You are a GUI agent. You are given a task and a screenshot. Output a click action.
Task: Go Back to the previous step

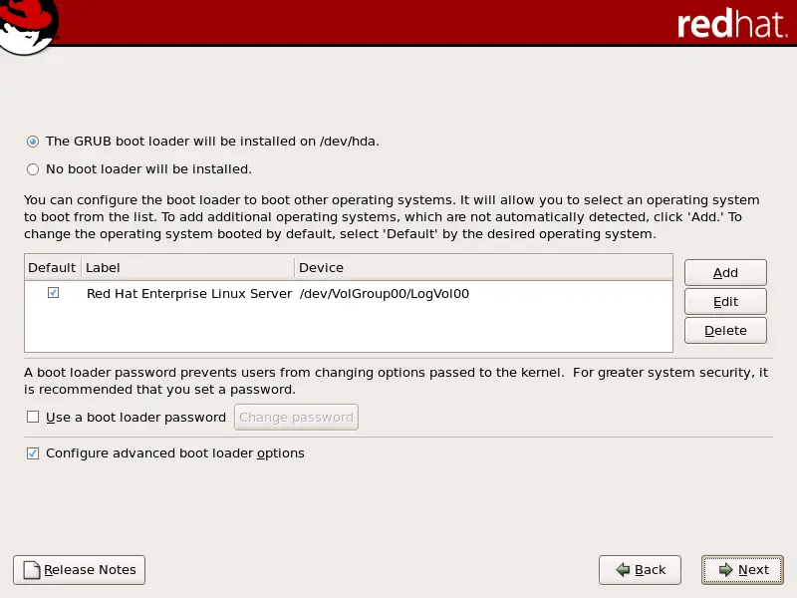coord(640,570)
